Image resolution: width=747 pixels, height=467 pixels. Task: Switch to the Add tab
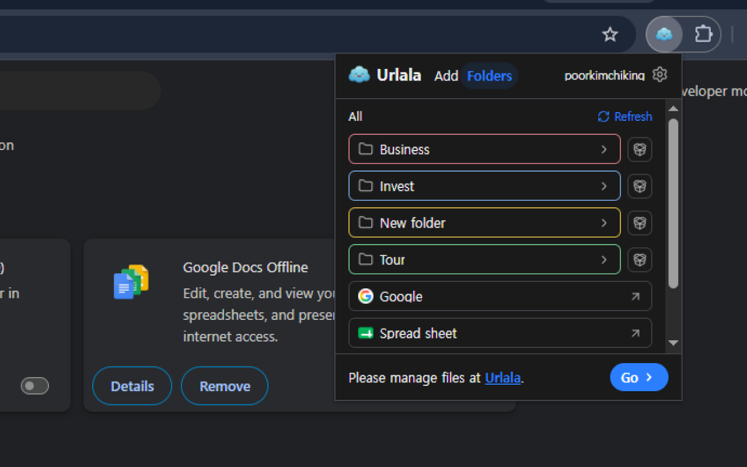click(x=446, y=76)
